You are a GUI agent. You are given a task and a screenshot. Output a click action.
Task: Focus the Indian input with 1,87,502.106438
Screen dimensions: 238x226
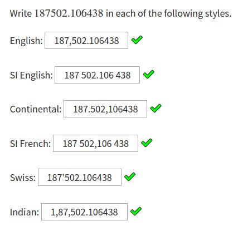point(84,212)
